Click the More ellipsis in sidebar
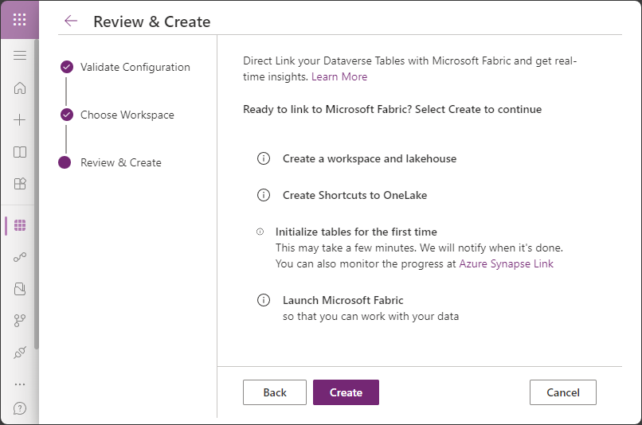 [x=20, y=384]
